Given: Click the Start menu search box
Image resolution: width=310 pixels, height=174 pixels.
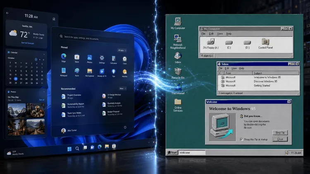Looking at the screenshot, I should pos(93,38).
